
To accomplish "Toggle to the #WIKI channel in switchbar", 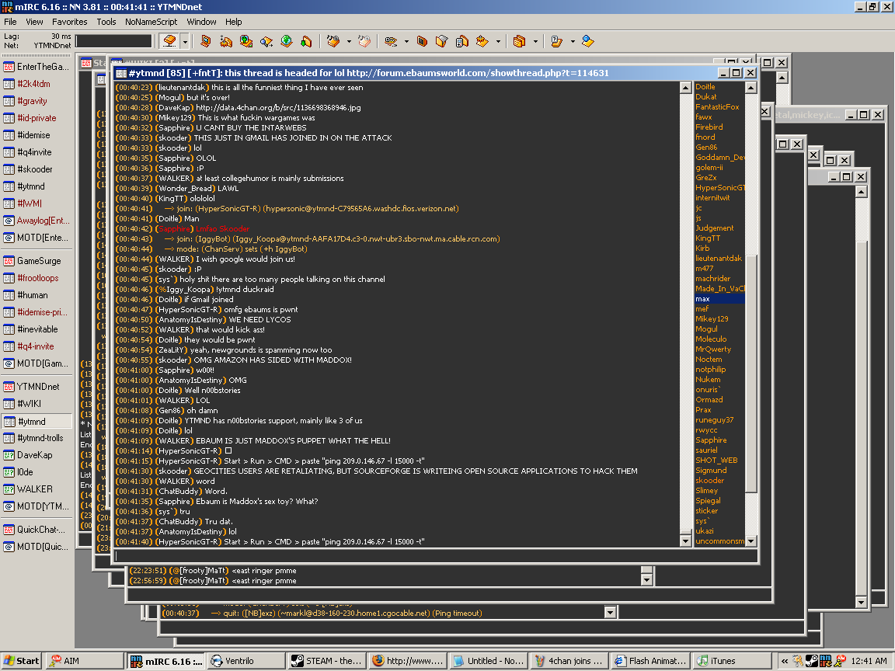I will tap(37, 404).
